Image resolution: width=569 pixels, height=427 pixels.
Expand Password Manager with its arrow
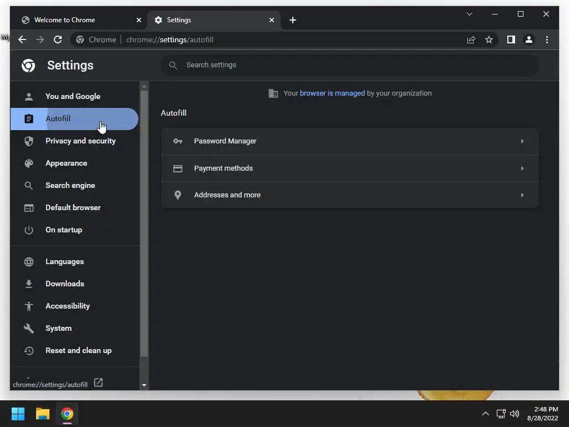(x=522, y=141)
